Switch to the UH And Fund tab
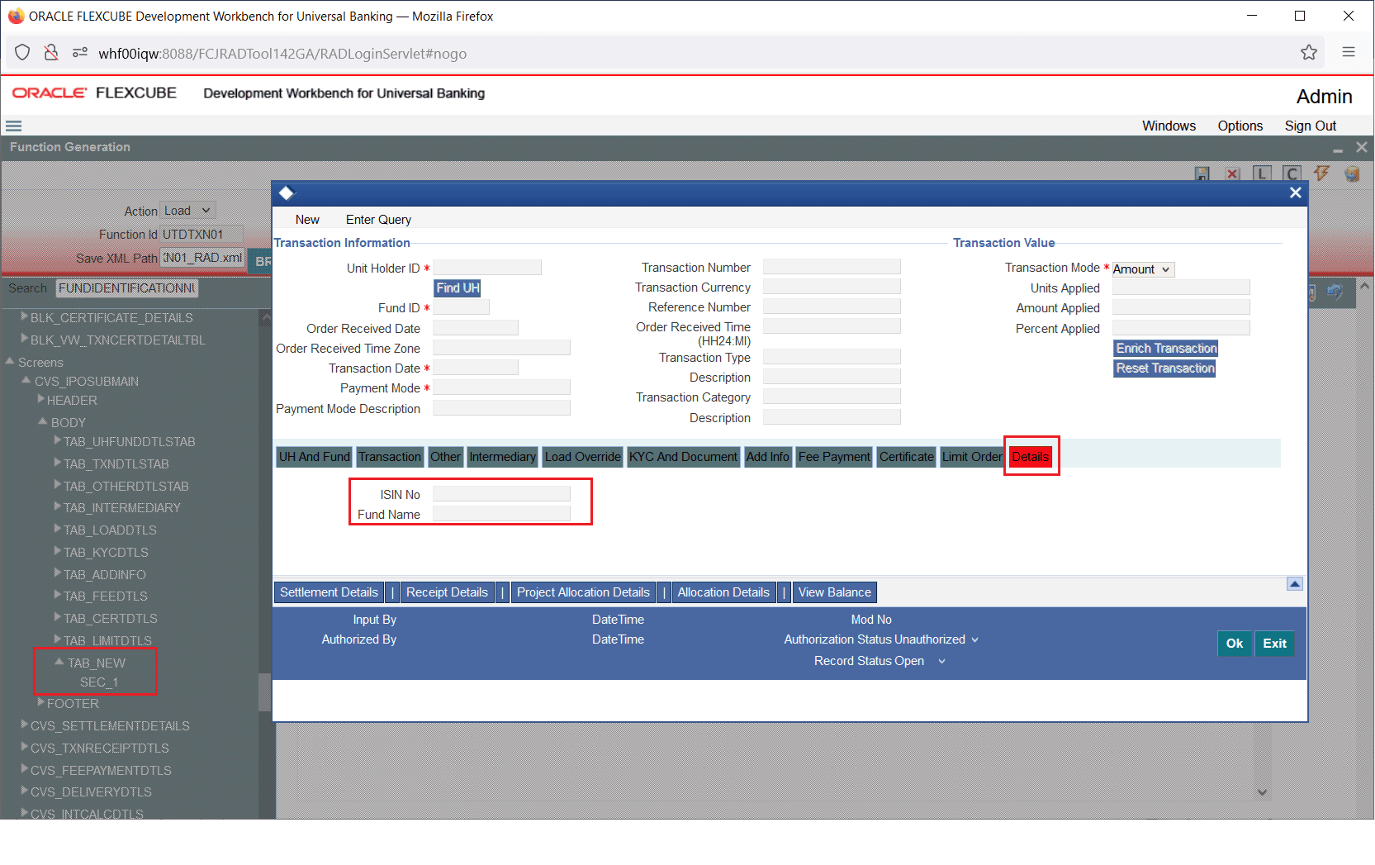 314,457
